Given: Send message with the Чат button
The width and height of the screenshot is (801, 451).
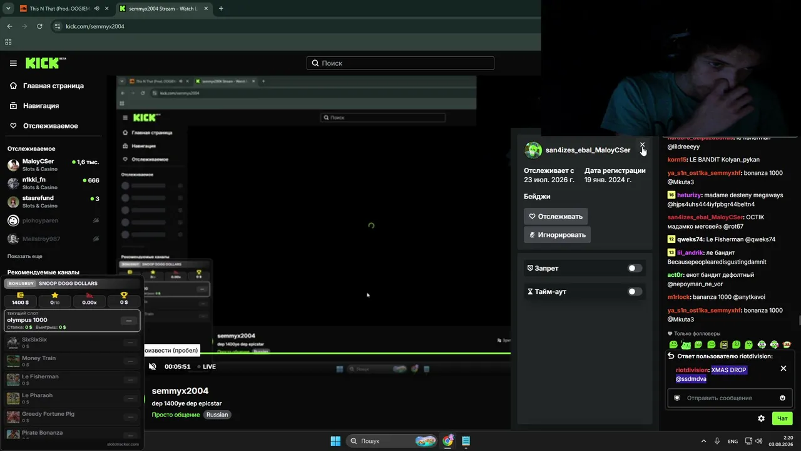Looking at the screenshot, I should (782, 418).
